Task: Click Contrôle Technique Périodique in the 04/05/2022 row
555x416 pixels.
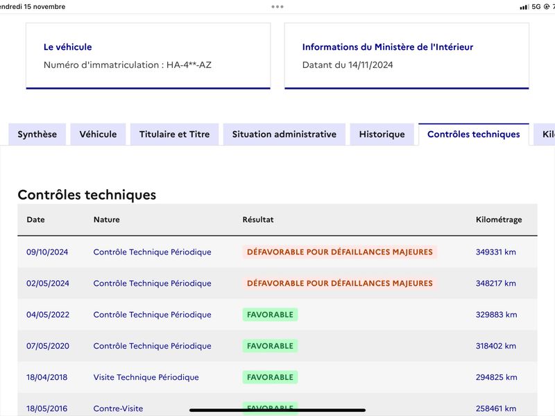Action: click(x=152, y=315)
